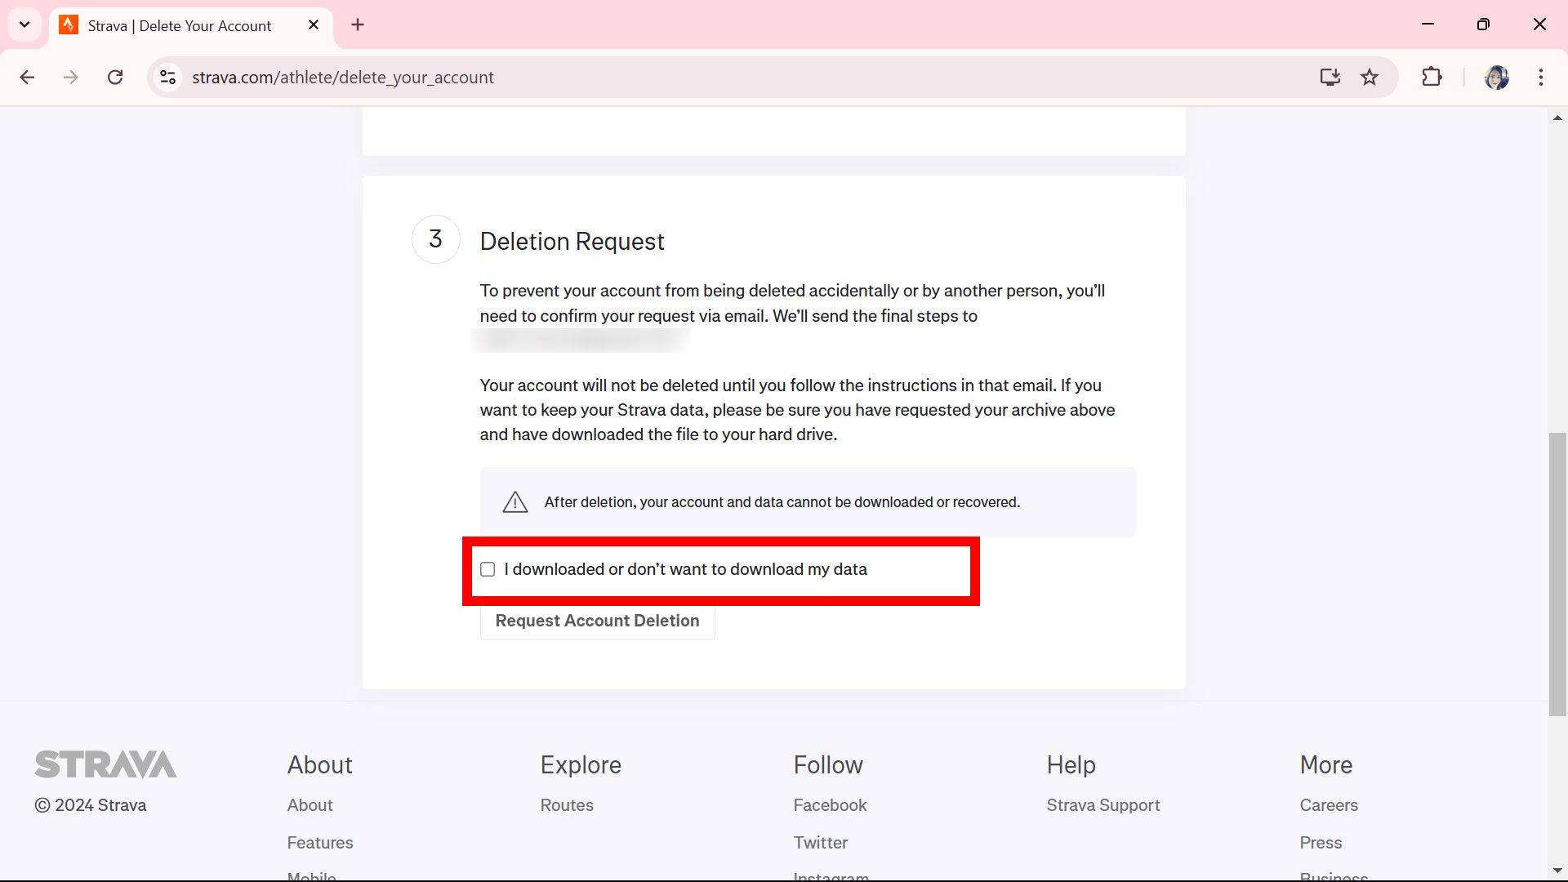This screenshot has height=882, width=1568.
Task: Open the tab search chevron
Action: [x=24, y=24]
